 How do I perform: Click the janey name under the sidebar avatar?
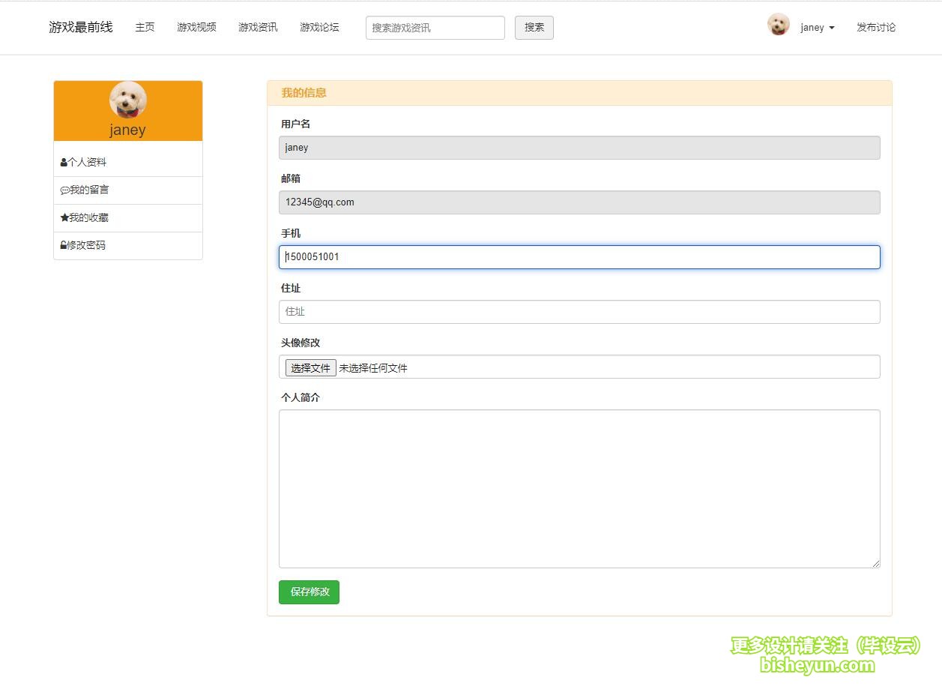point(128,130)
